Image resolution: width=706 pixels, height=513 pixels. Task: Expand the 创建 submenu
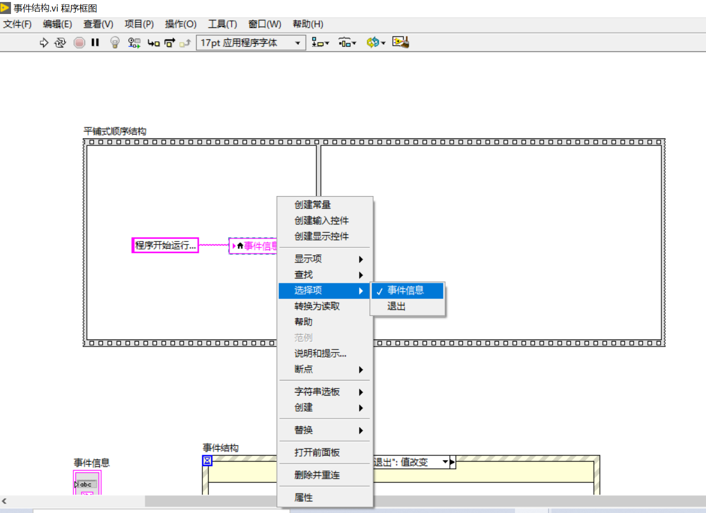[x=325, y=407]
